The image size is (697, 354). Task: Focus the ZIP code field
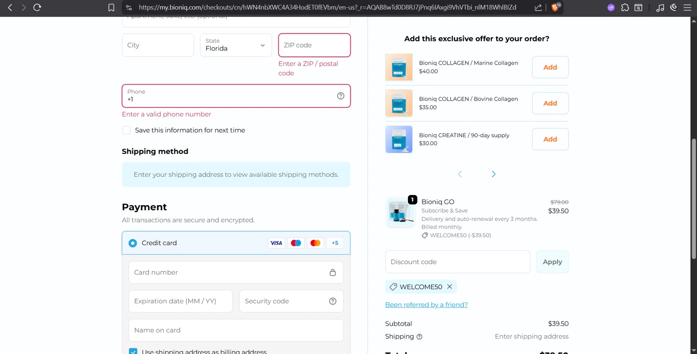pyautogui.click(x=315, y=45)
